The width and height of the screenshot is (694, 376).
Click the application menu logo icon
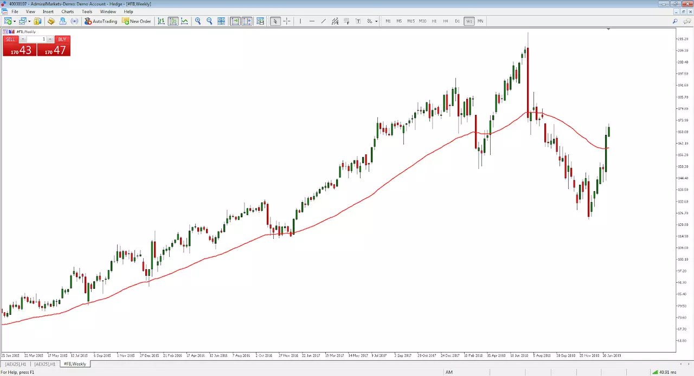point(4,11)
